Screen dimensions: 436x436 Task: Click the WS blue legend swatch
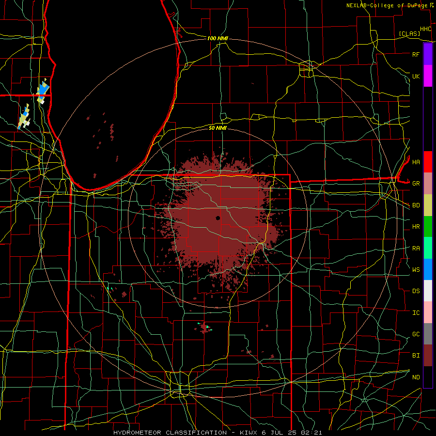click(428, 269)
